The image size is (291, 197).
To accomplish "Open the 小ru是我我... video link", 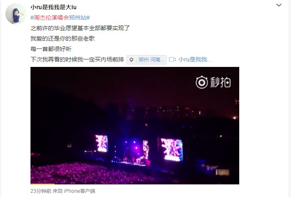I will tap(195, 60).
